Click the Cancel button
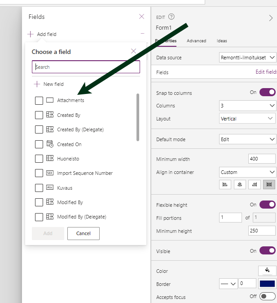 [x=83, y=234]
